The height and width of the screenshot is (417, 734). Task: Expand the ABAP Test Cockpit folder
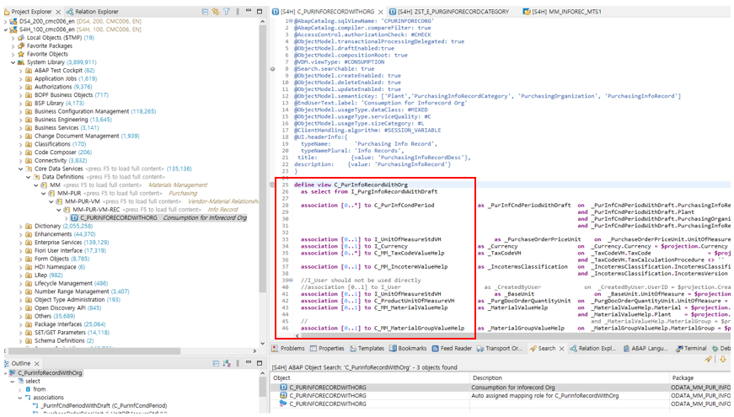point(20,71)
